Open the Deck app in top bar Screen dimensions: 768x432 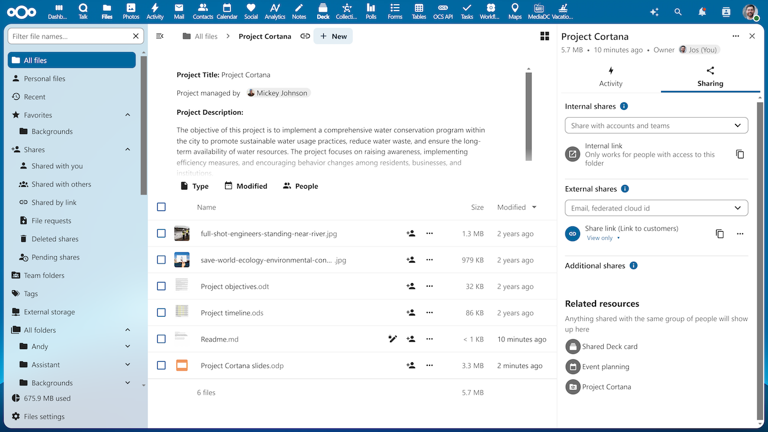tap(323, 11)
